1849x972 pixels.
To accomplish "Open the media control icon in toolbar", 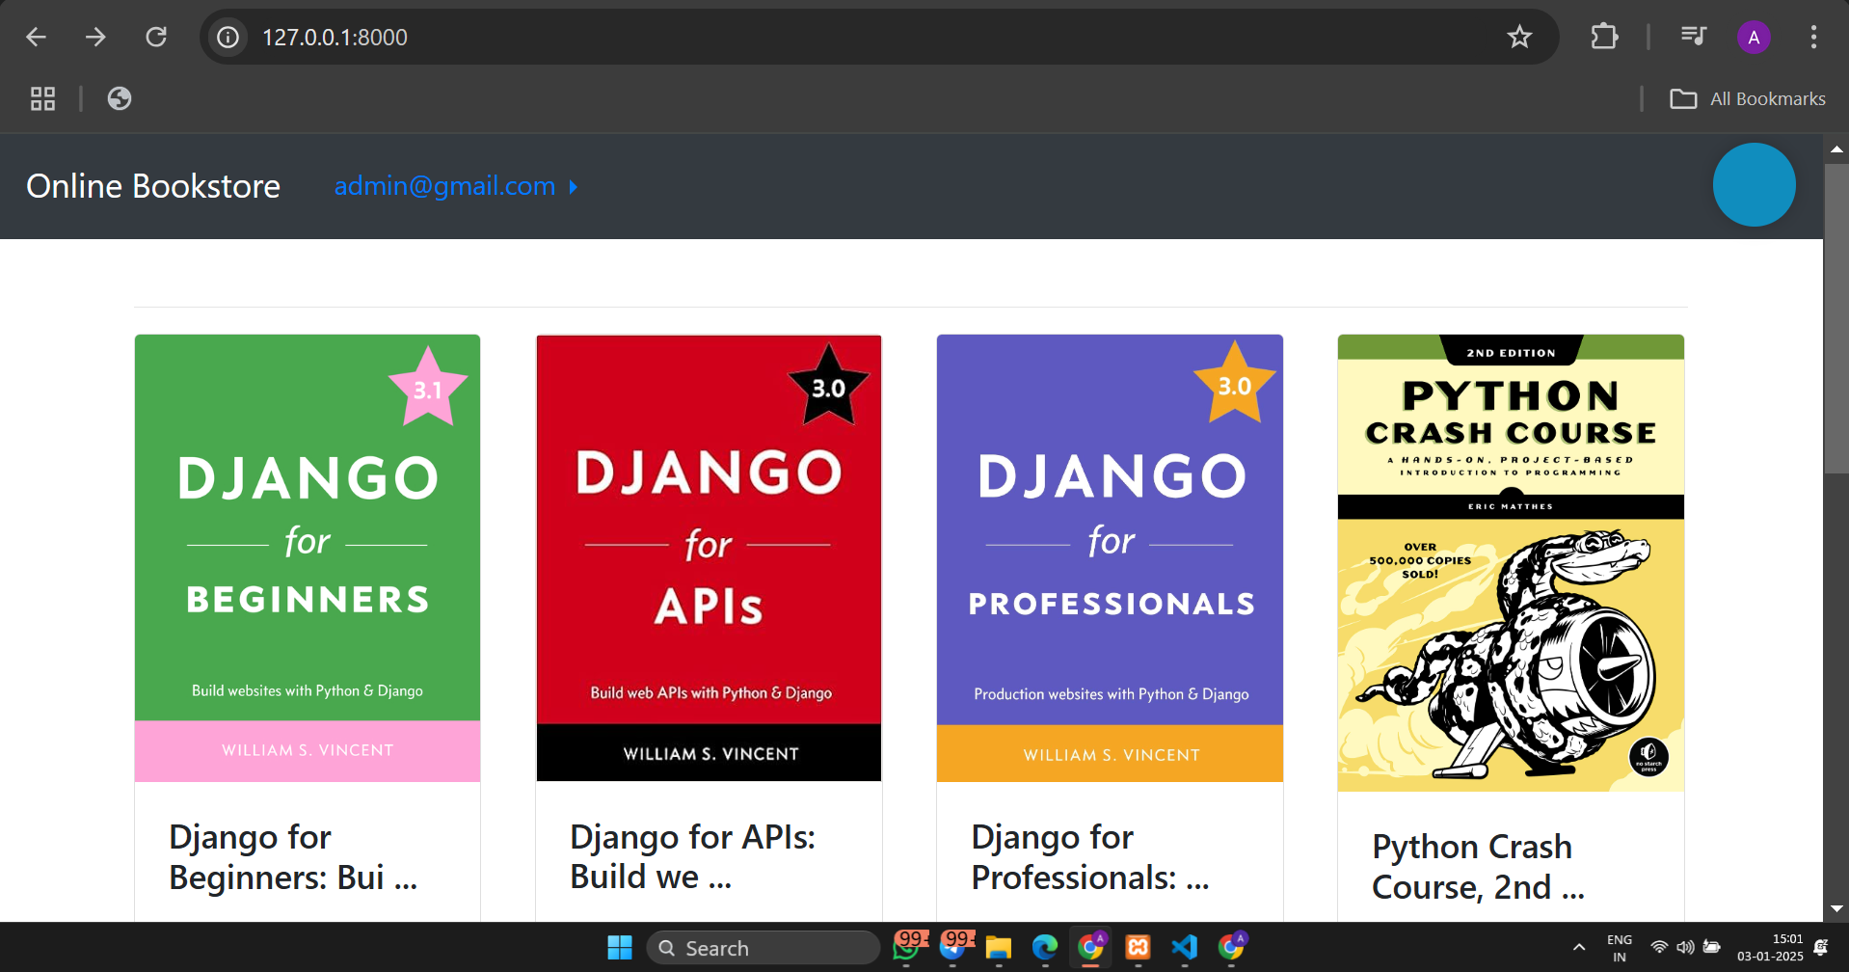I will coord(1693,38).
